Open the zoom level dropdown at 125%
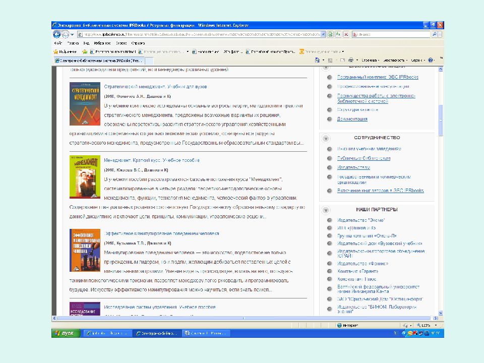 click(x=436, y=325)
